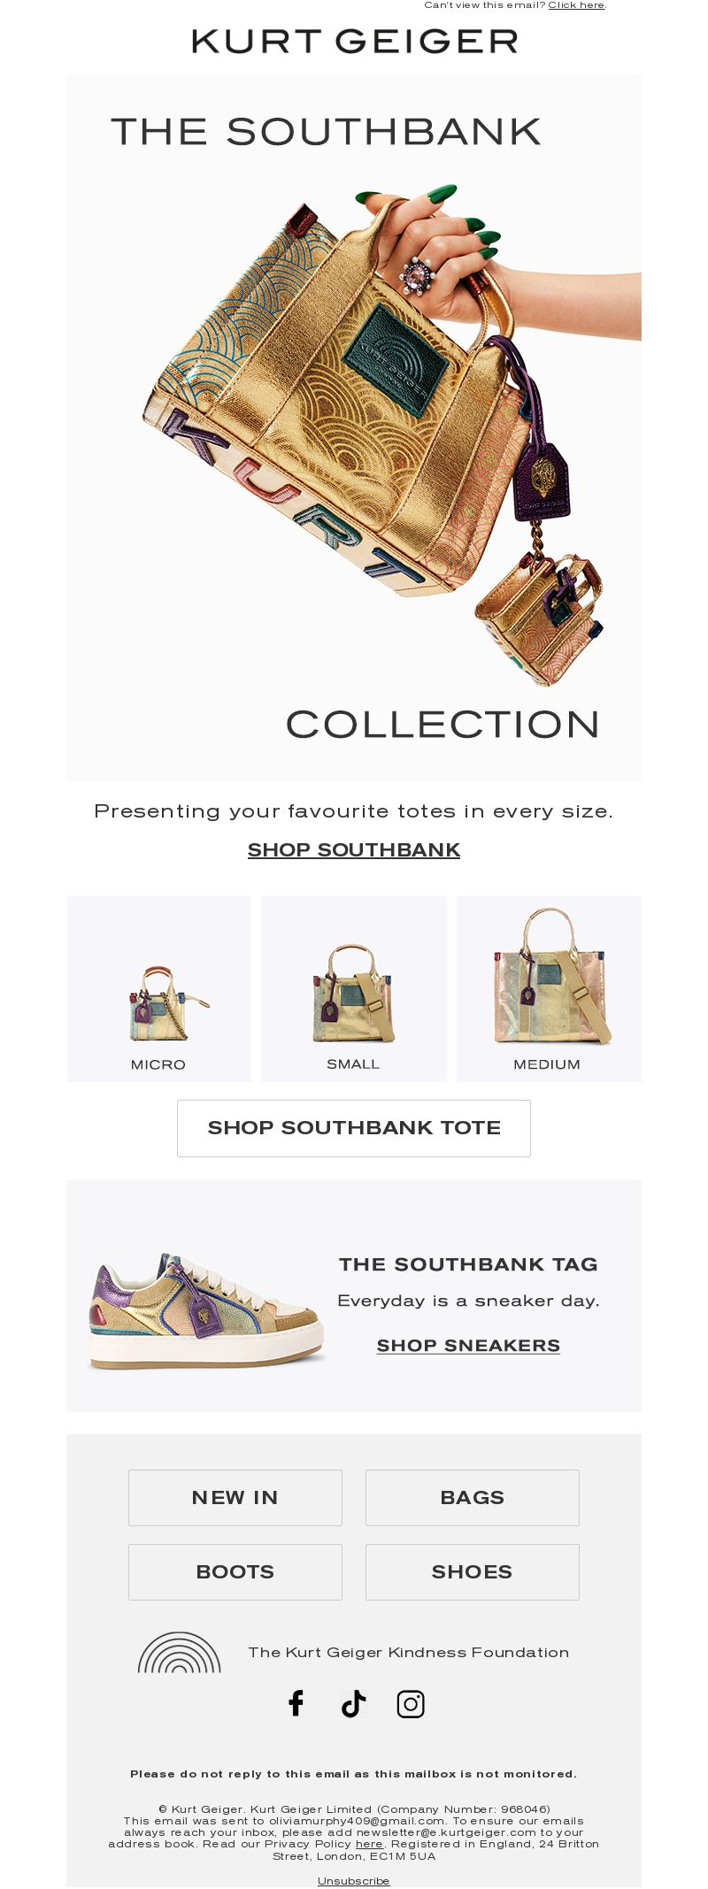Image resolution: width=708 pixels, height=1889 pixels.
Task: Open the Privacy Policy 'here' link
Action: point(369,1844)
